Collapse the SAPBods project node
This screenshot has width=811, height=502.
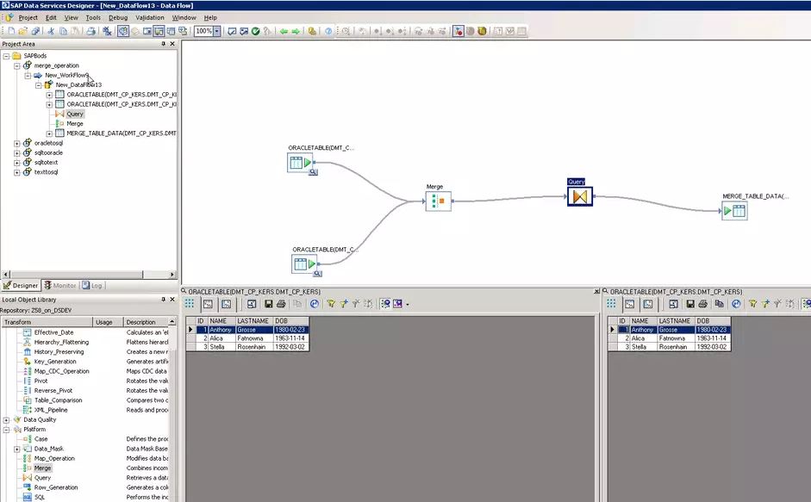6,56
